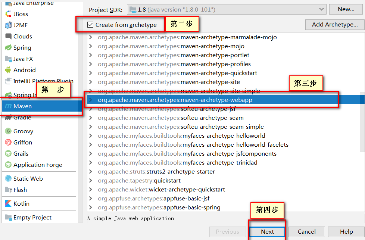Select the Groovy project icon
The height and width of the screenshot is (240, 365).
8,131
